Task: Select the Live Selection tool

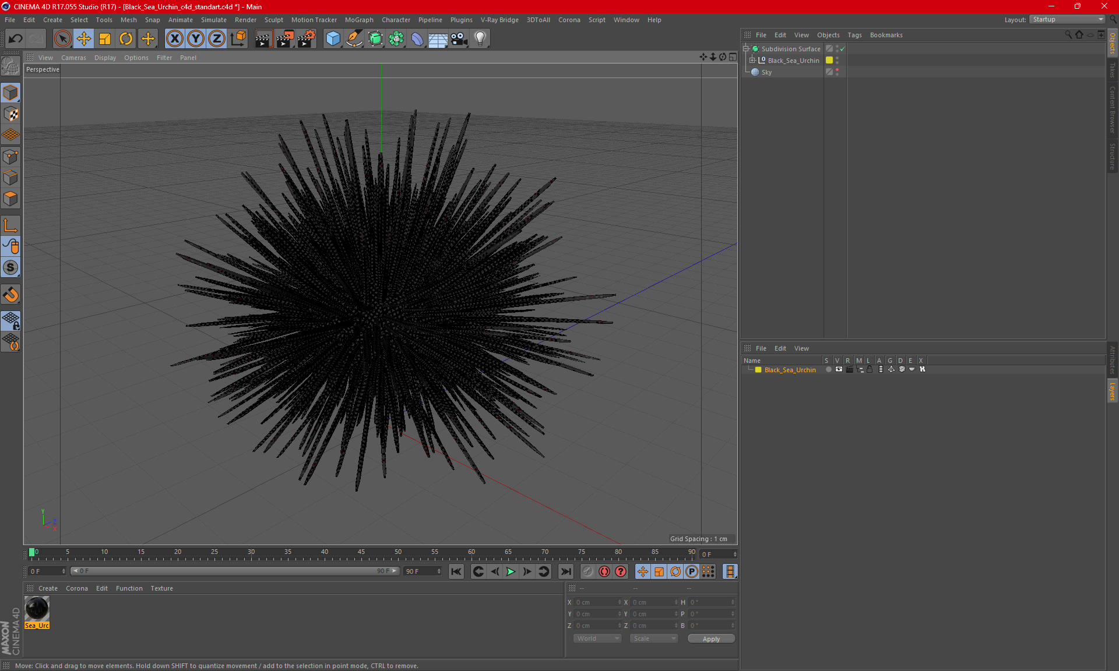Action: (x=62, y=39)
